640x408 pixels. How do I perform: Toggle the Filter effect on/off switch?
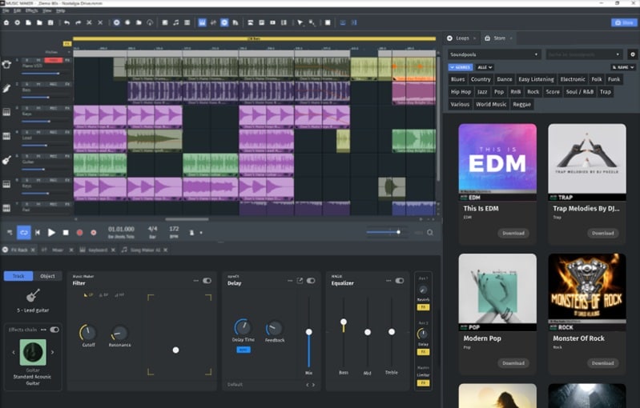tap(207, 281)
